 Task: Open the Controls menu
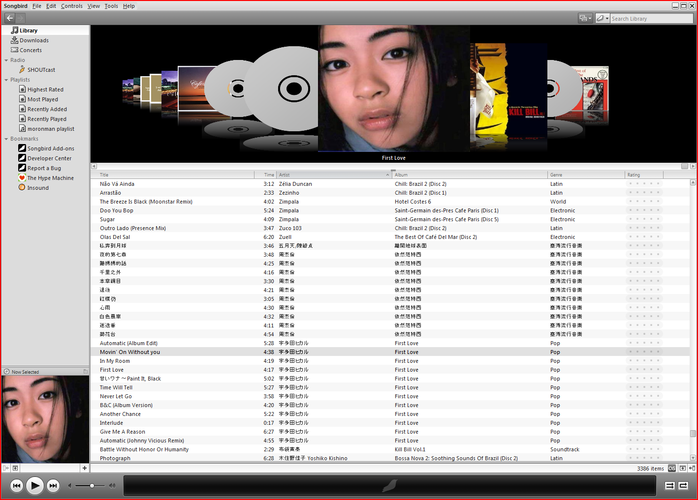click(72, 6)
